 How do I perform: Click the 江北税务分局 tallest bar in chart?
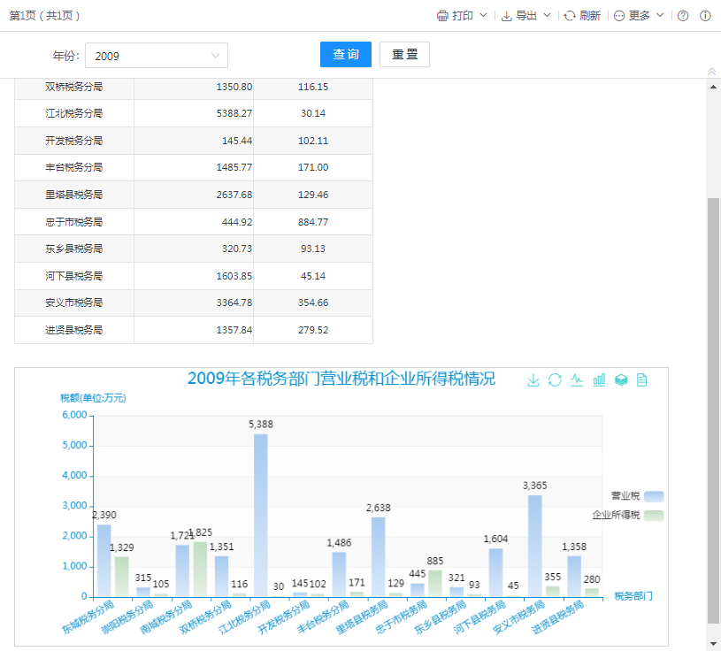(x=261, y=514)
